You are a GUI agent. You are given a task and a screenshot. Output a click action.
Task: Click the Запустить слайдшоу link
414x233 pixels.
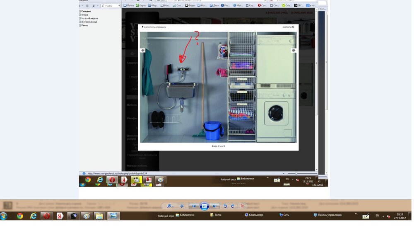155,27
